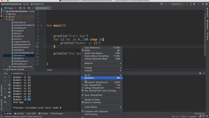Print the Run console output
The image size is (209, 118).
pyautogui.click(x=9, y=92)
